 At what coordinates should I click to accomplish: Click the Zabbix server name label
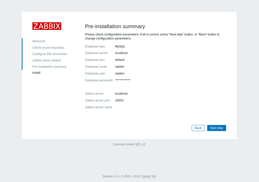[98, 107]
